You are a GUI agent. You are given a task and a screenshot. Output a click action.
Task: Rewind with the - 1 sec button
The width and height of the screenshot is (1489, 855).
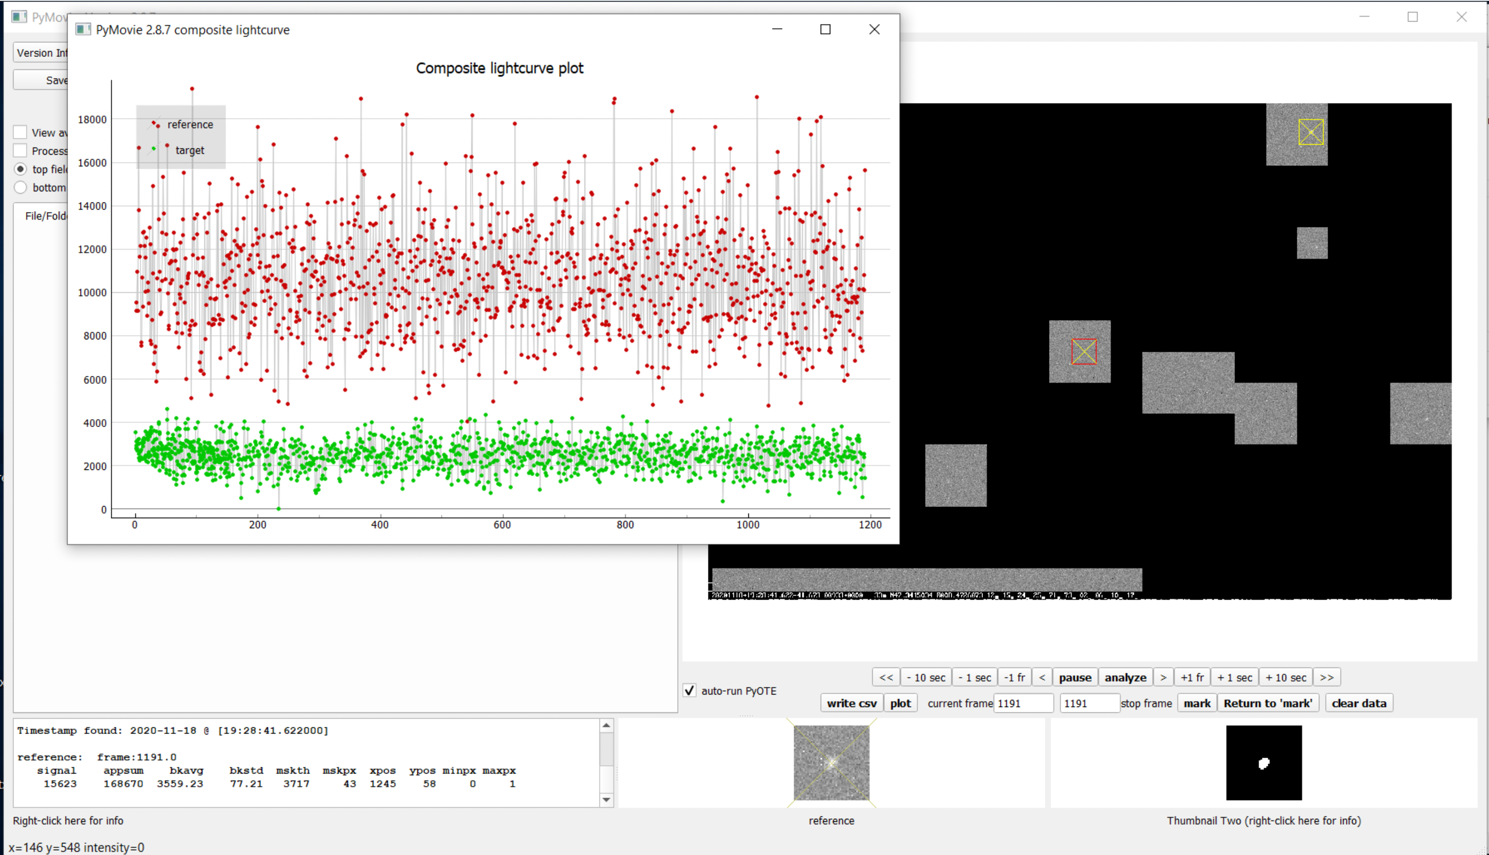click(x=974, y=677)
